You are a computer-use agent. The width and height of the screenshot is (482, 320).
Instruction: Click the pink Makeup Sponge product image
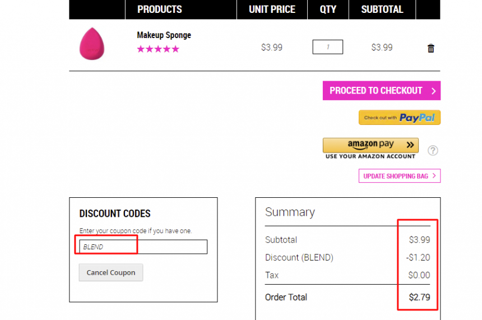click(x=92, y=44)
